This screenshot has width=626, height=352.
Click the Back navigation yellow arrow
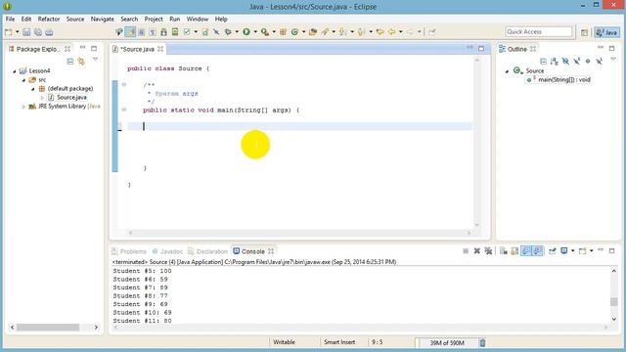(391, 32)
